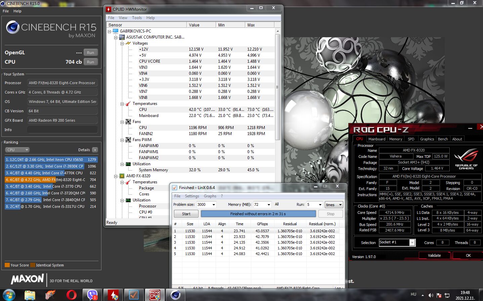Click the LinX Start button

pos(186,214)
